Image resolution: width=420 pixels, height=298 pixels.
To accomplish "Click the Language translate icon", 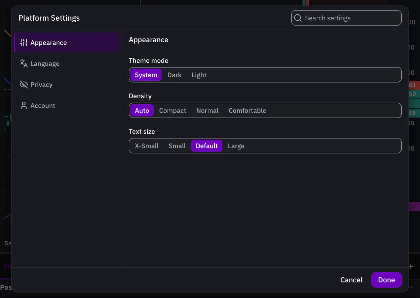I will tap(24, 64).
